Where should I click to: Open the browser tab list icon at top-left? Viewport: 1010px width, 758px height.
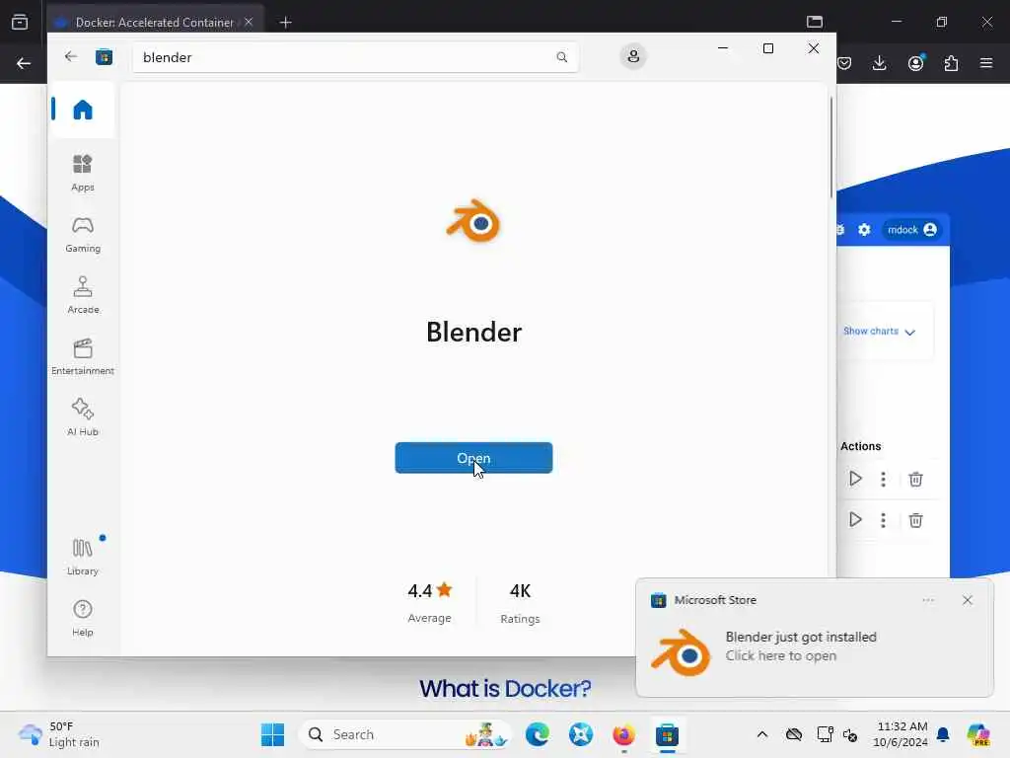[x=20, y=22]
